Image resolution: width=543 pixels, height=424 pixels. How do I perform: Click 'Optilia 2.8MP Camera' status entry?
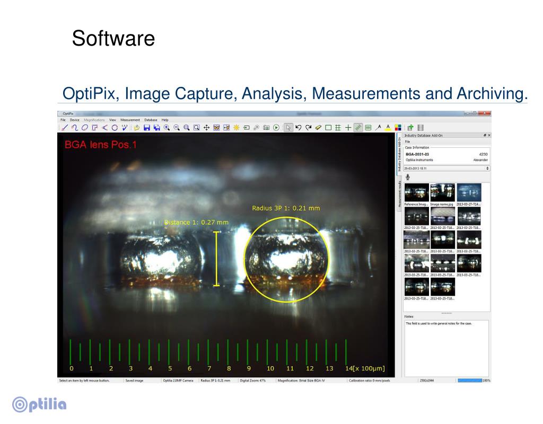pyautogui.click(x=178, y=381)
